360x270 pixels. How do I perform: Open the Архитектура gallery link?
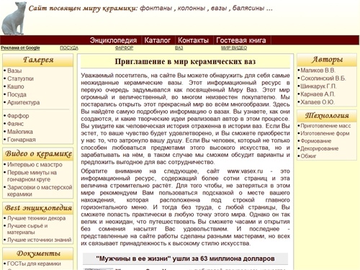pyautogui.click(x=23, y=102)
